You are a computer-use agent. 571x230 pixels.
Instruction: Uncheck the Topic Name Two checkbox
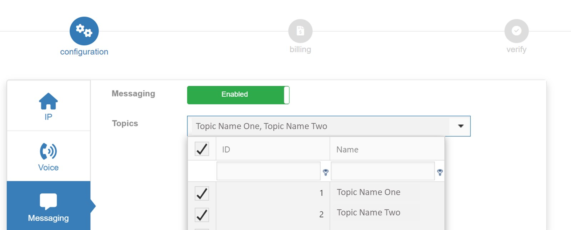coord(202,215)
